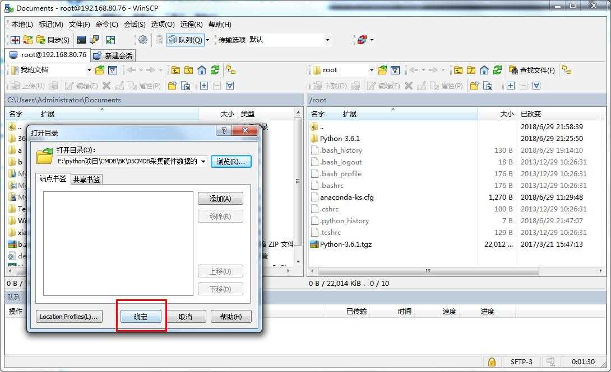The image size is (611, 372).
Task: Refresh the remote panel directory
Action: pos(497,70)
